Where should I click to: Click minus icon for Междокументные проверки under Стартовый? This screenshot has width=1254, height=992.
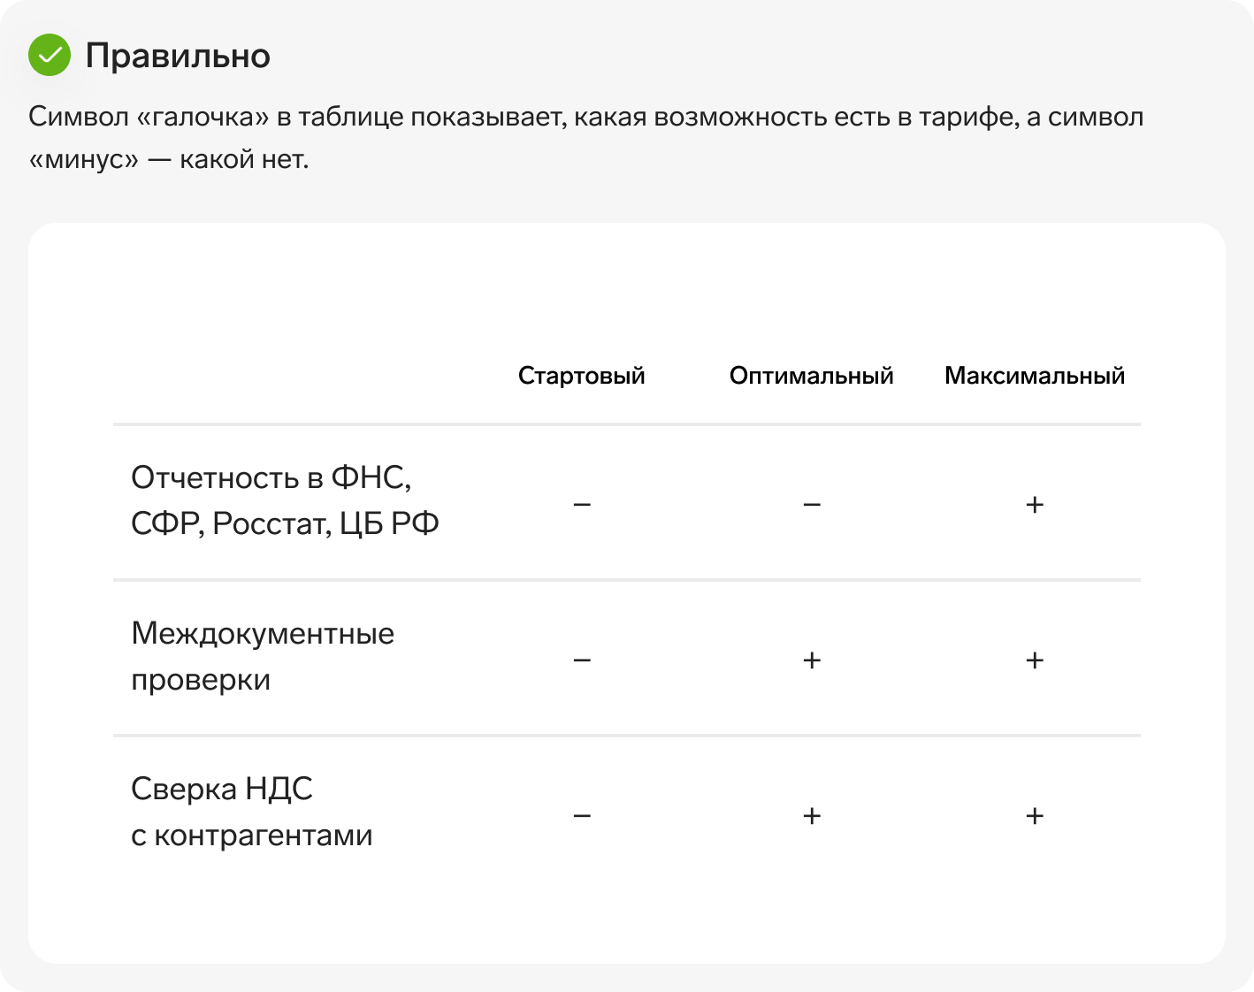click(582, 660)
